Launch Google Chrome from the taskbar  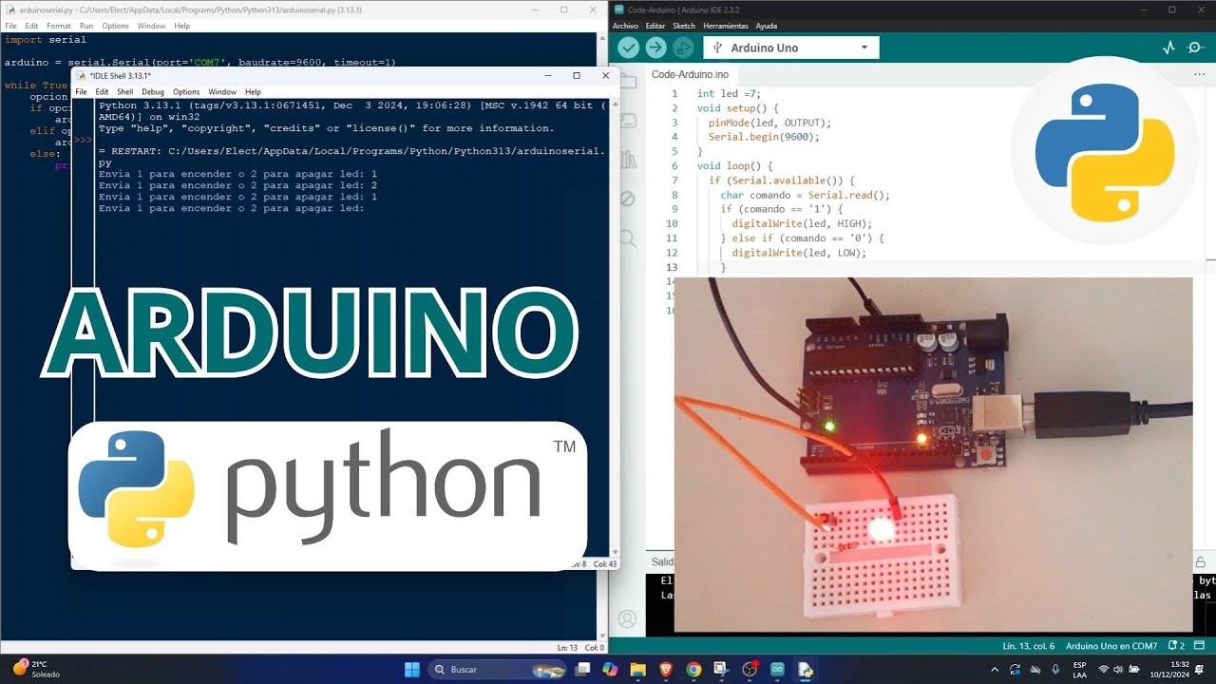[x=693, y=670]
